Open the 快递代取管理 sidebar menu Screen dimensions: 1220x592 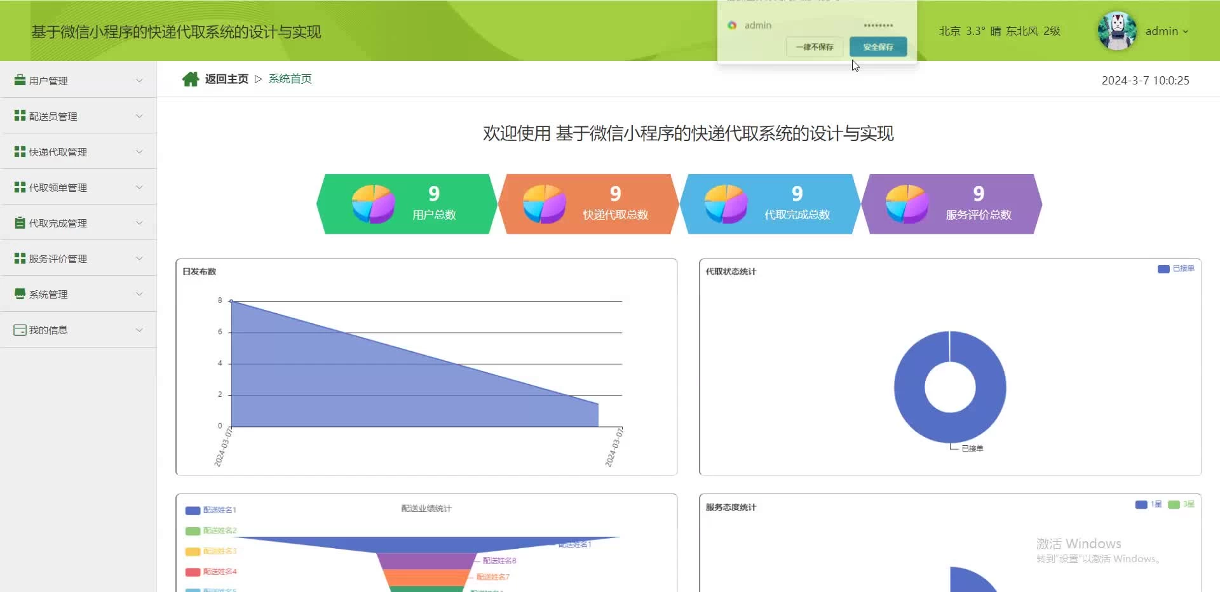point(78,151)
